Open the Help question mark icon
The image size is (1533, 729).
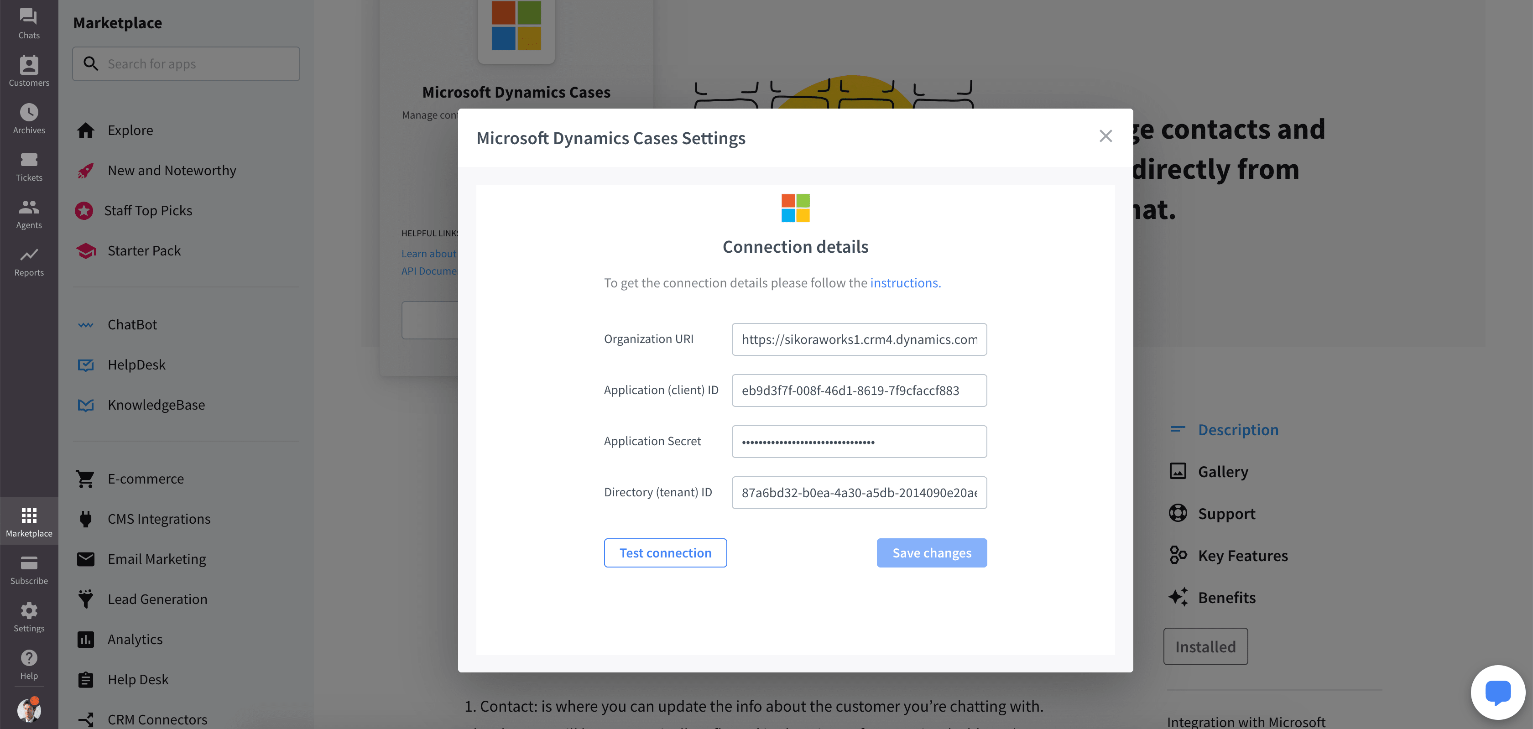coord(29,658)
